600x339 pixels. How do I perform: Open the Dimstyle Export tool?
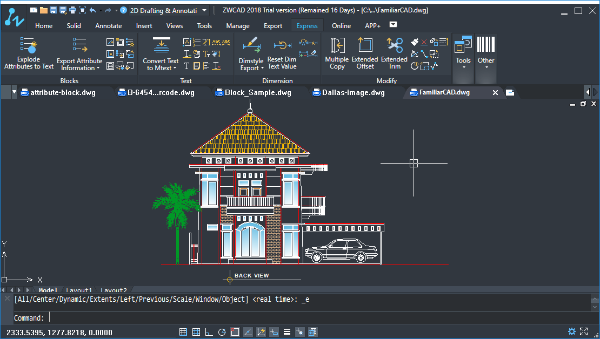coord(251,52)
